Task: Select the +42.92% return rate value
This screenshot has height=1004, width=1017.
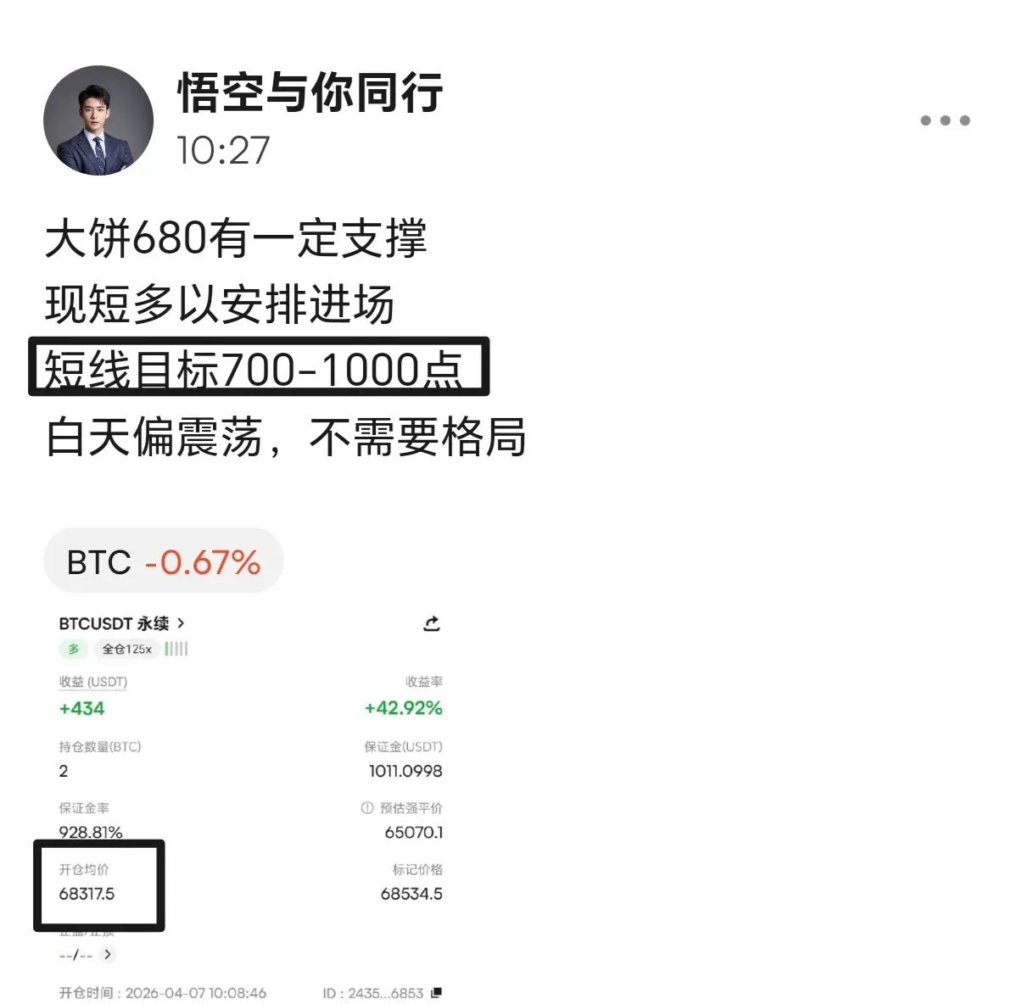Action: [404, 707]
